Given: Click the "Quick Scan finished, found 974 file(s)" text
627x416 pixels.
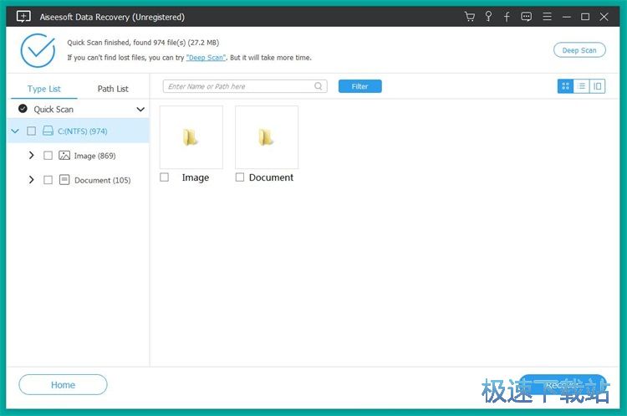Looking at the screenshot, I should pyautogui.click(x=126, y=43).
